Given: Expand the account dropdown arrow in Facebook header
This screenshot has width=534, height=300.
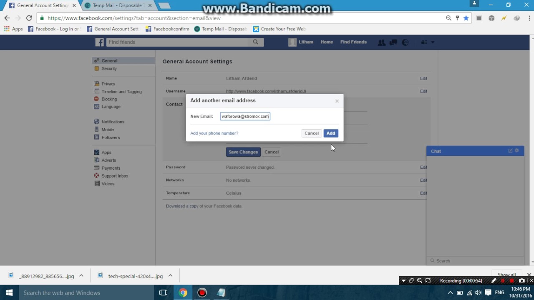Looking at the screenshot, I should click(433, 42).
